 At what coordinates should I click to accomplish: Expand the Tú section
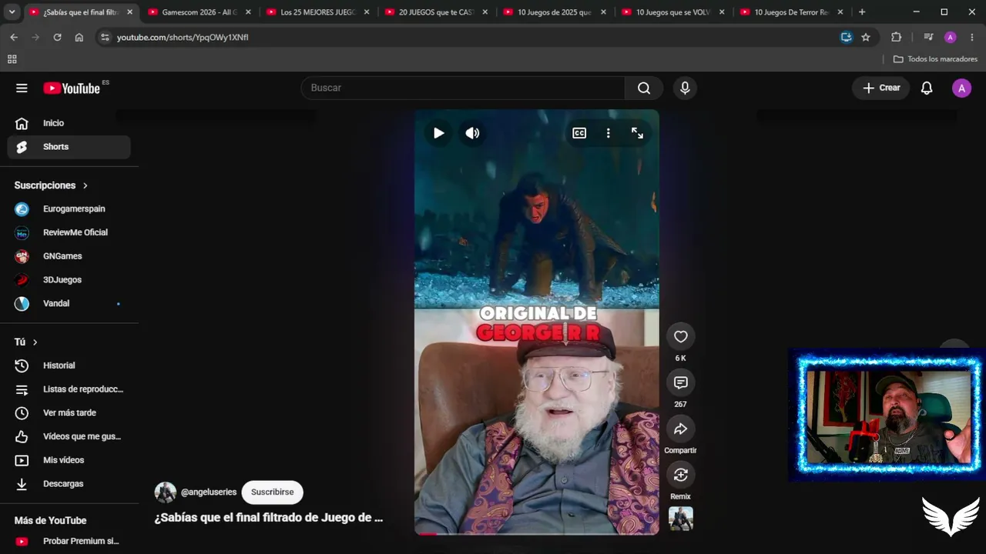coord(26,342)
